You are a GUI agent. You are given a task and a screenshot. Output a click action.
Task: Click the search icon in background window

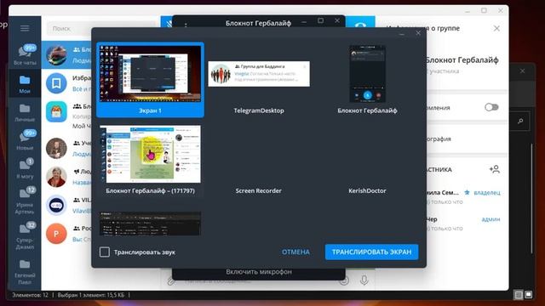pyautogui.click(x=520, y=121)
